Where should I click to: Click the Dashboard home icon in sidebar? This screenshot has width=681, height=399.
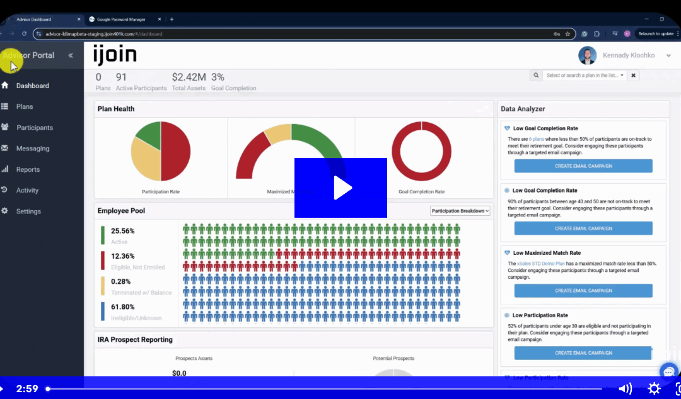click(5, 86)
